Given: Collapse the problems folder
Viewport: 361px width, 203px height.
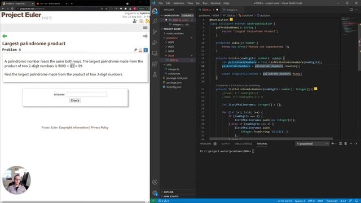Looking at the screenshot, I should 171,38.
